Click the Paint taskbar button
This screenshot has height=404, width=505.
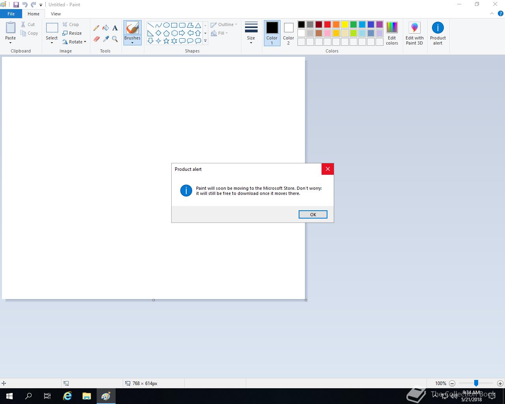[x=106, y=396]
